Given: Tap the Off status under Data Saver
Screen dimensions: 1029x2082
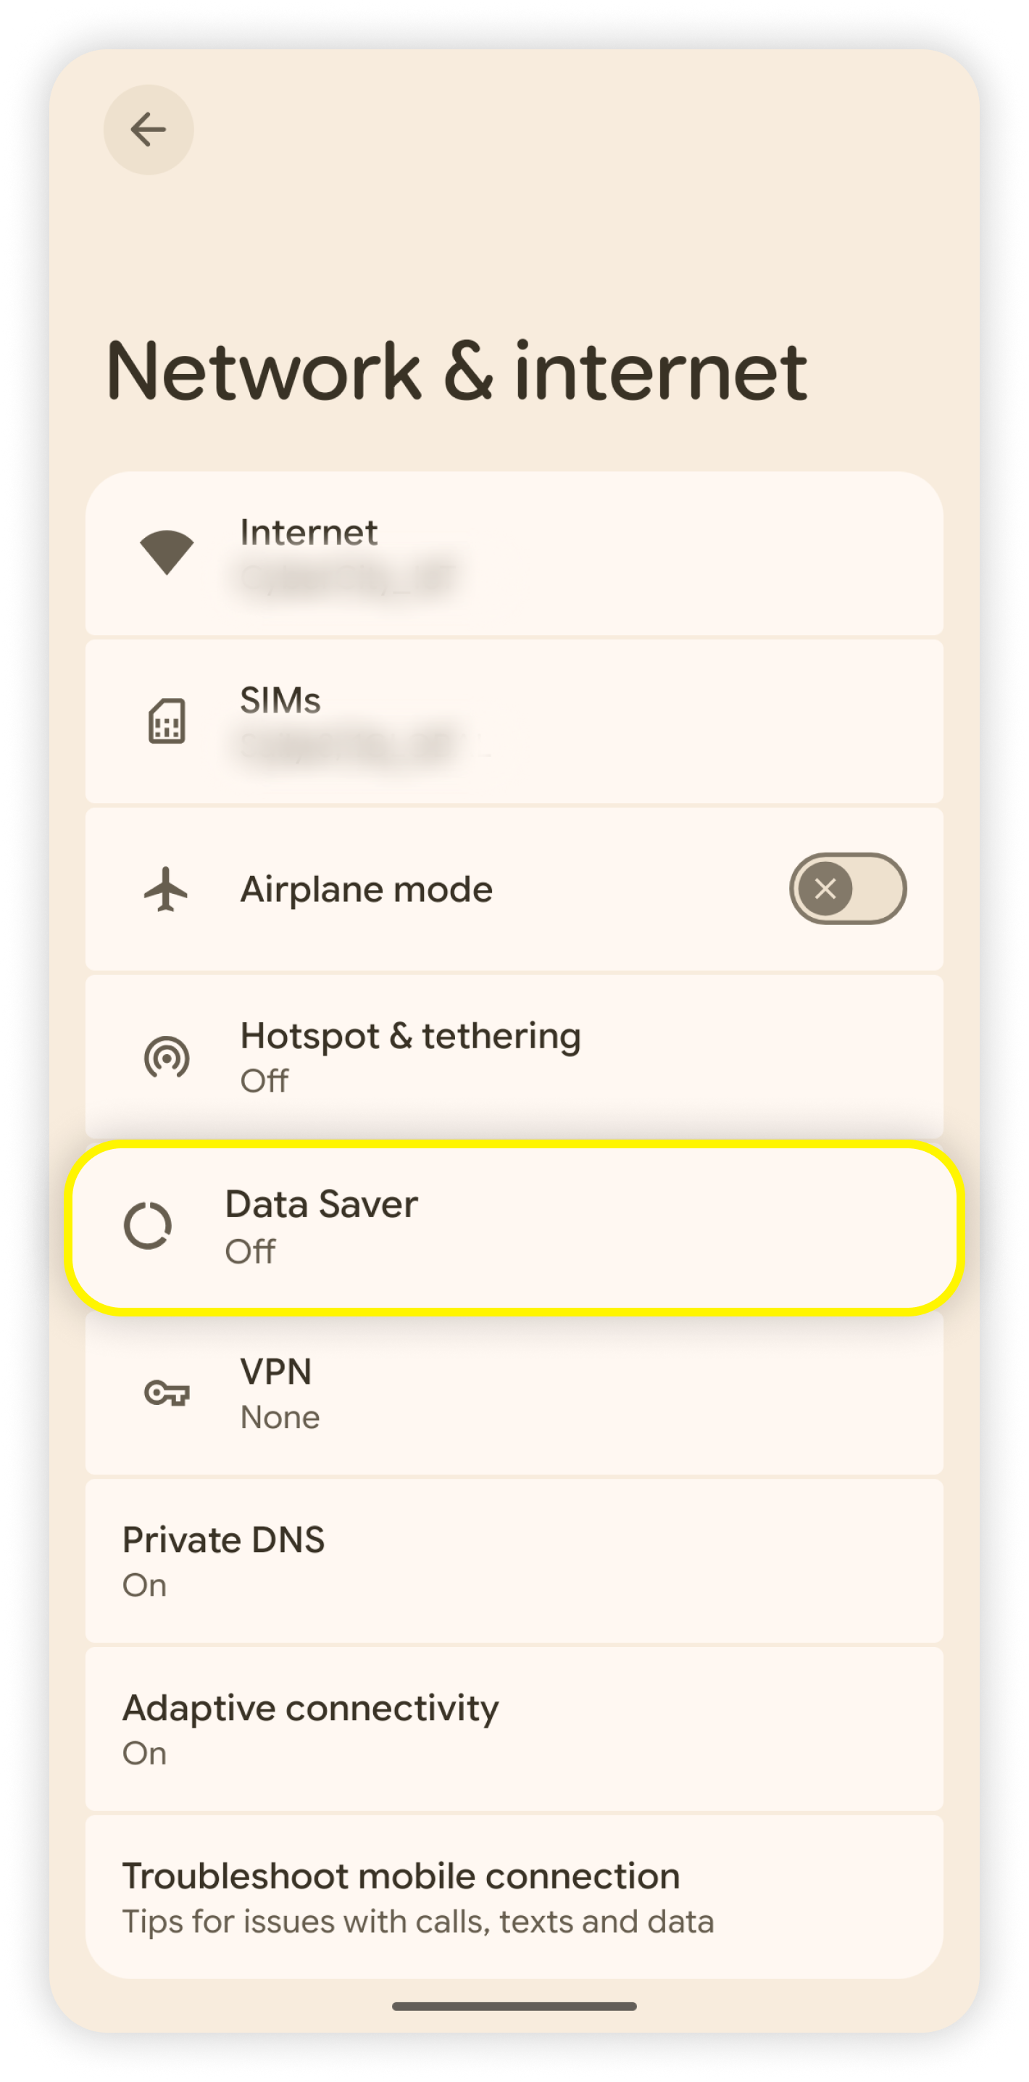Looking at the screenshot, I should [251, 1251].
